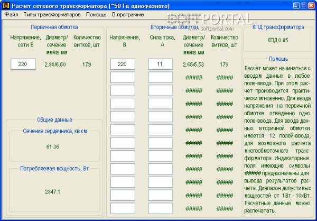Open the О программе menu

128,15
